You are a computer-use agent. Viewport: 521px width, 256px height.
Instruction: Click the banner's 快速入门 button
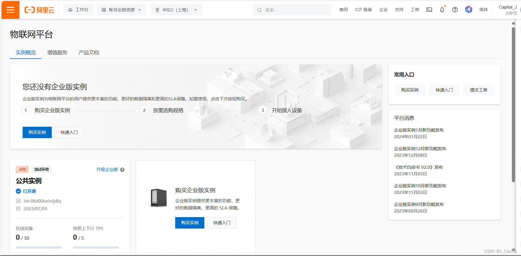pyautogui.click(x=69, y=132)
